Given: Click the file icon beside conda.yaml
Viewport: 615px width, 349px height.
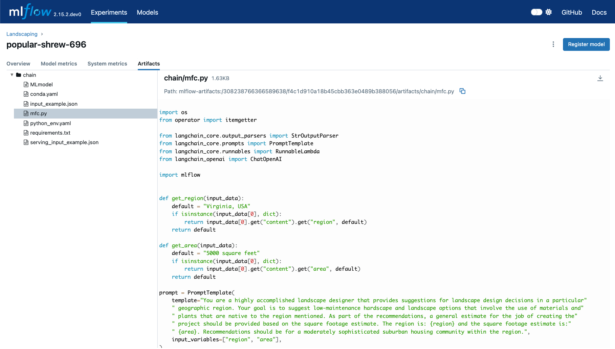Looking at the screenshot, I should tap(26, 94).
